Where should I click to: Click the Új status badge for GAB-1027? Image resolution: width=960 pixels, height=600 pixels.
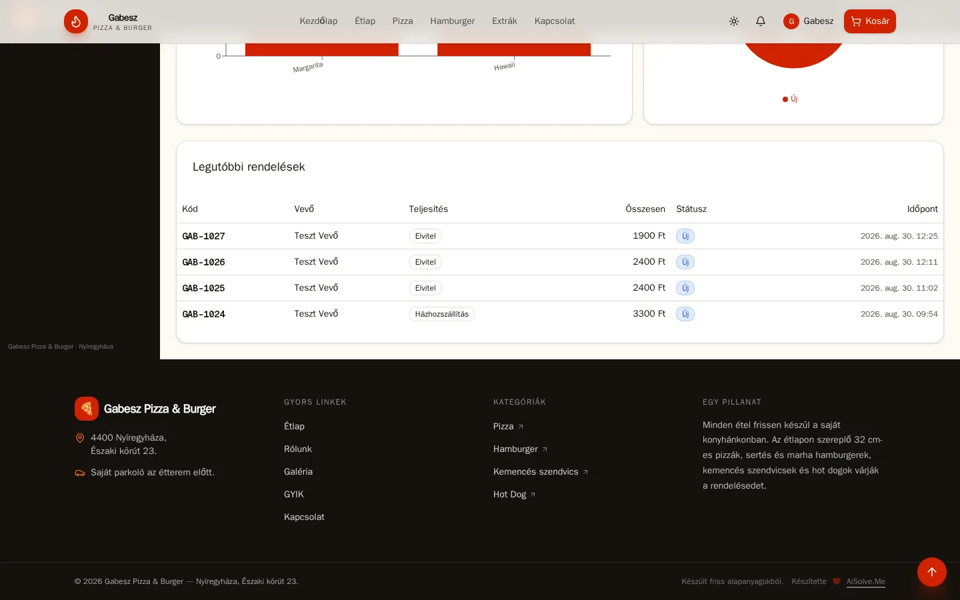click(x=685, y=236)
